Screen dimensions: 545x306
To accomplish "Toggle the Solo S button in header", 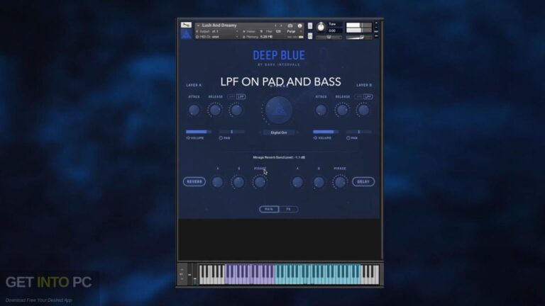I will (310, 26).
